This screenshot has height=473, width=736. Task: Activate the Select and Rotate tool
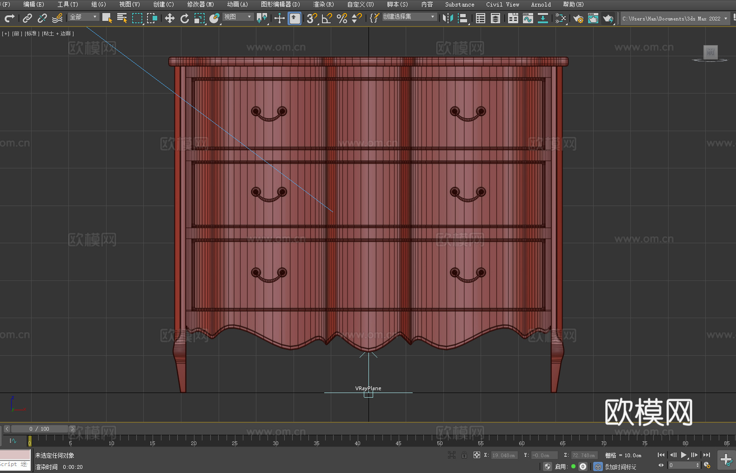pyautogui.click(x=185, y=18)
